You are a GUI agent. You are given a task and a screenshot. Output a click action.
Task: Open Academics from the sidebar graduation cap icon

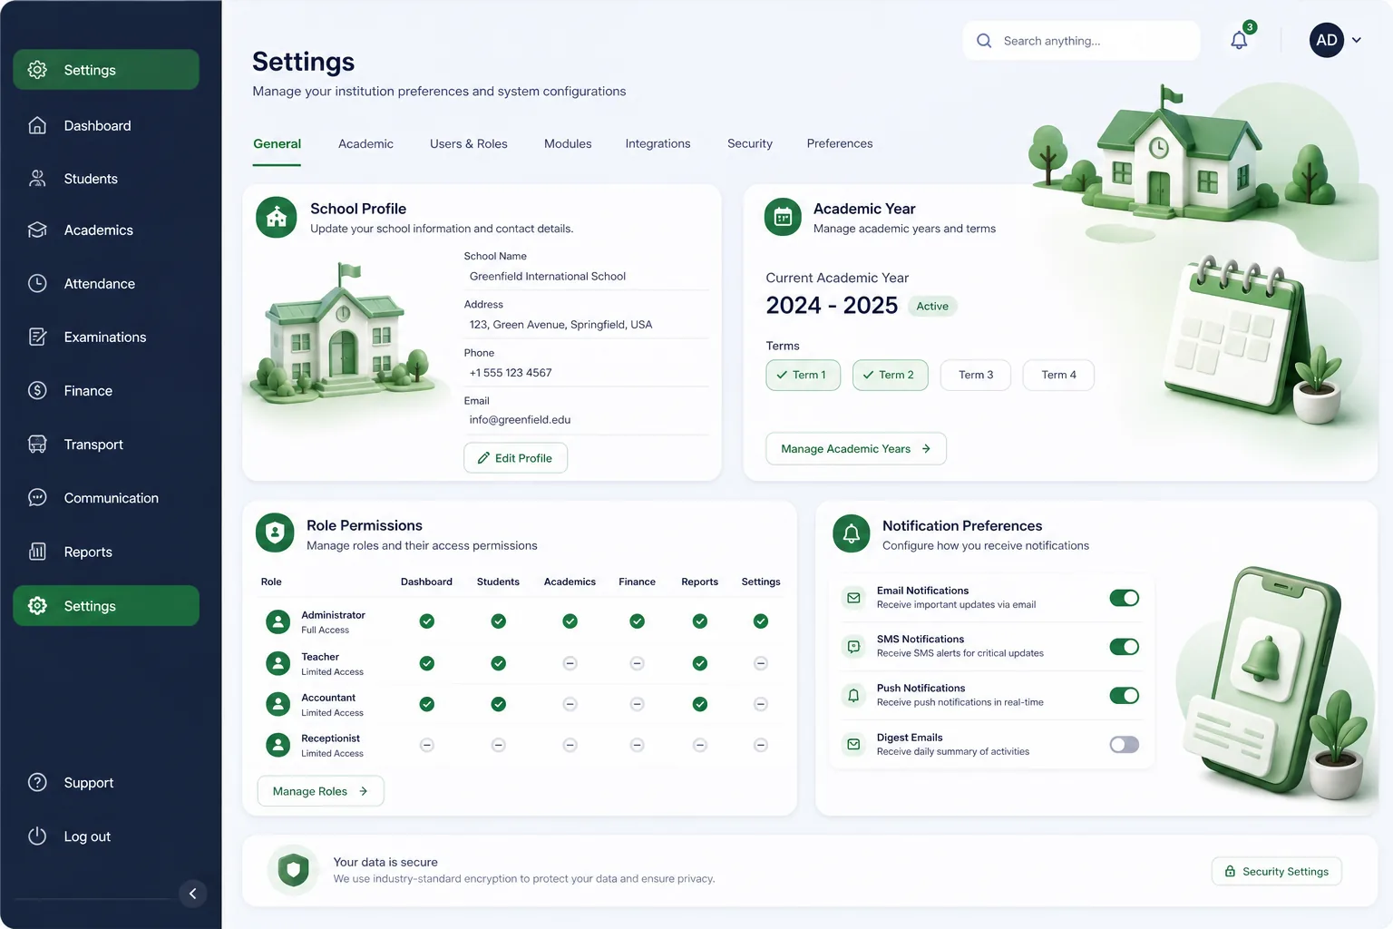click(x=37, y=230)
